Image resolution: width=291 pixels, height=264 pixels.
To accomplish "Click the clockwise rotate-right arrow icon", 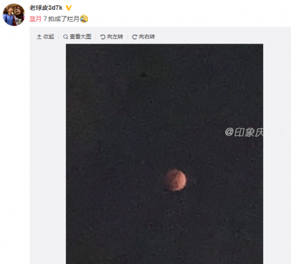I will point(134,37).
